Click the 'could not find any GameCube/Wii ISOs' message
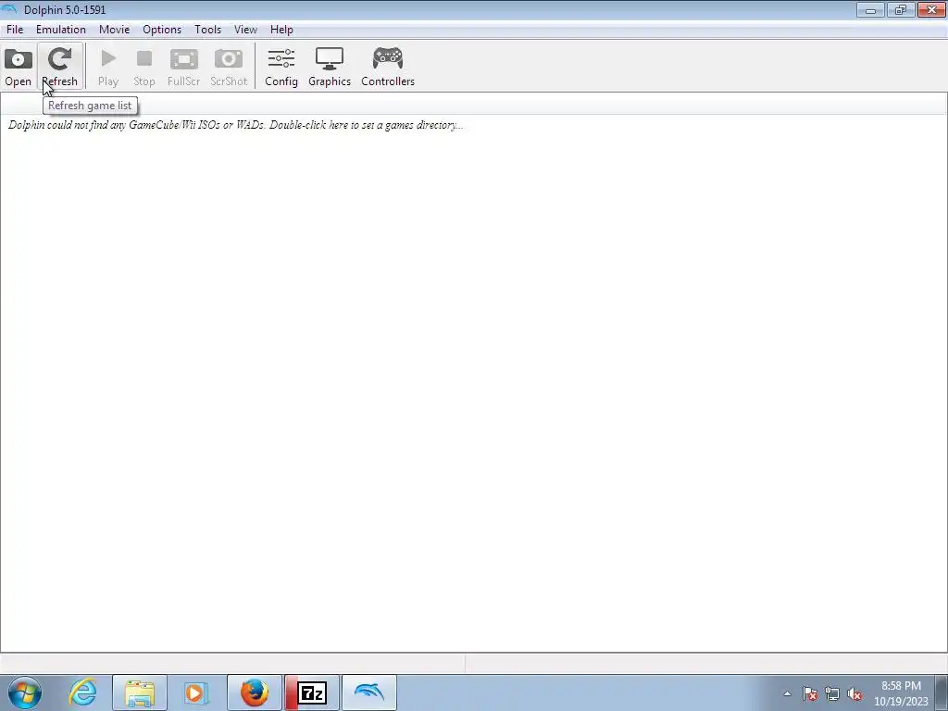 pyautogui.click(x=236, y=125)
